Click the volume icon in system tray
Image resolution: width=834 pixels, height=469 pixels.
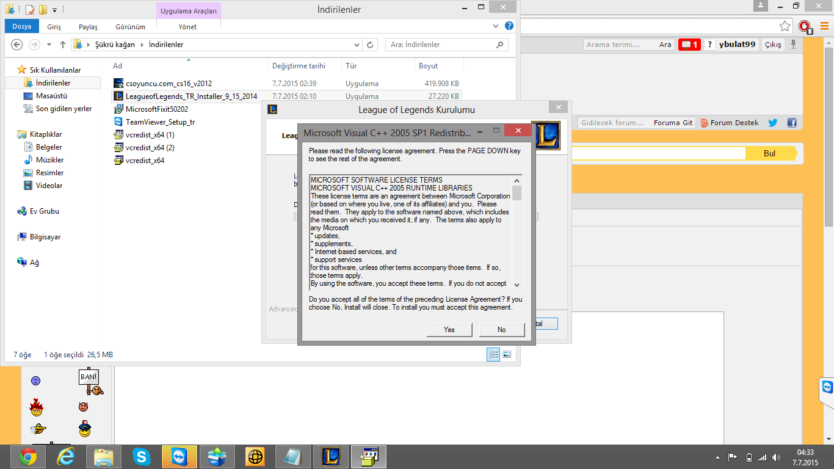pyautogui.click(x=776, y=457)
